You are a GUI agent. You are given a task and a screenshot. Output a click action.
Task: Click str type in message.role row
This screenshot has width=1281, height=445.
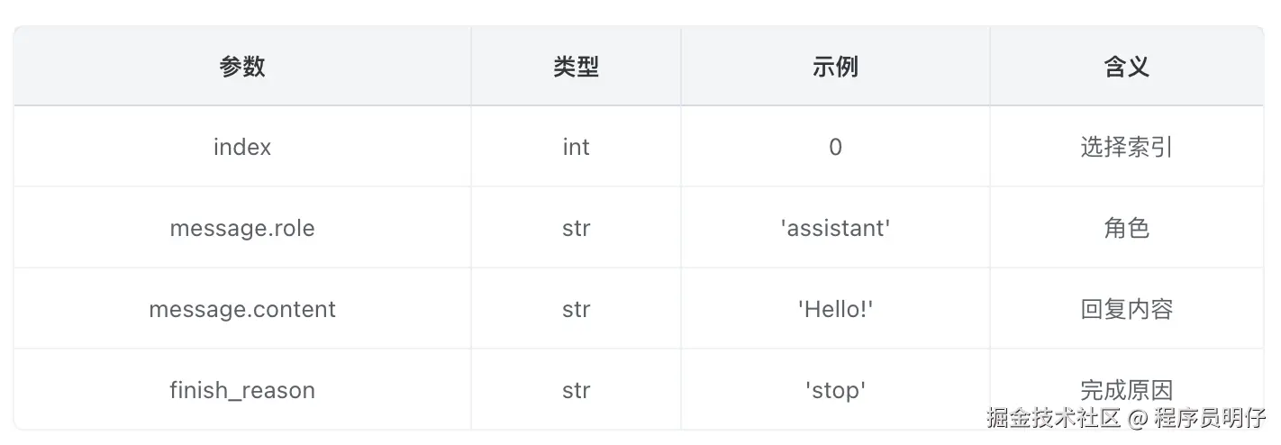576,228
